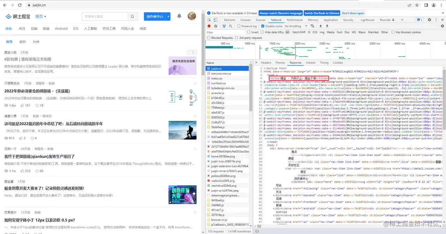The width and height of the screenshot is (446, 234).
Task: Check Blocked Requests checkbox
Action: tap(209, 38)
